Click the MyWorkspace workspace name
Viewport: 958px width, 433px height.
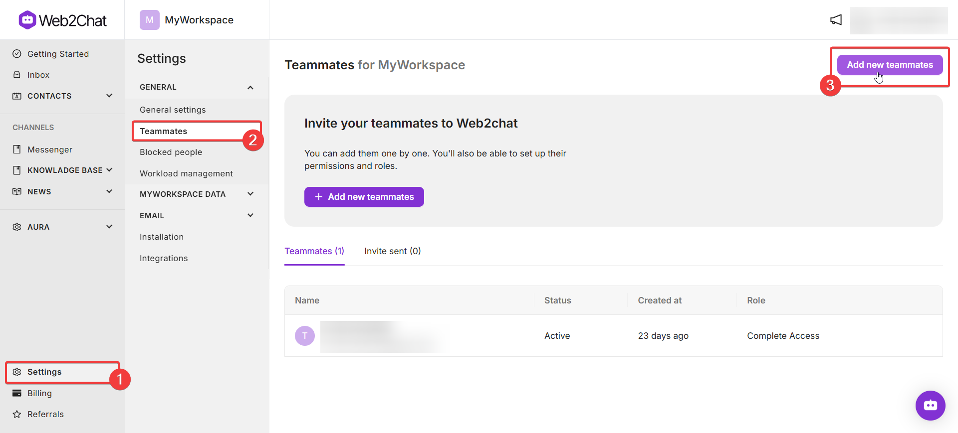tap(199, 20)
